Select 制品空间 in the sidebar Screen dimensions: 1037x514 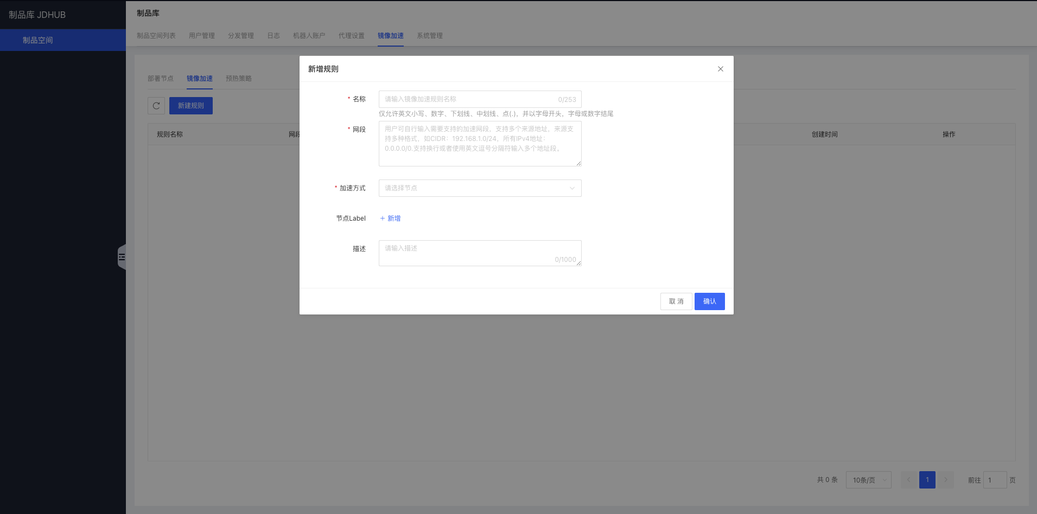point(63,40)
